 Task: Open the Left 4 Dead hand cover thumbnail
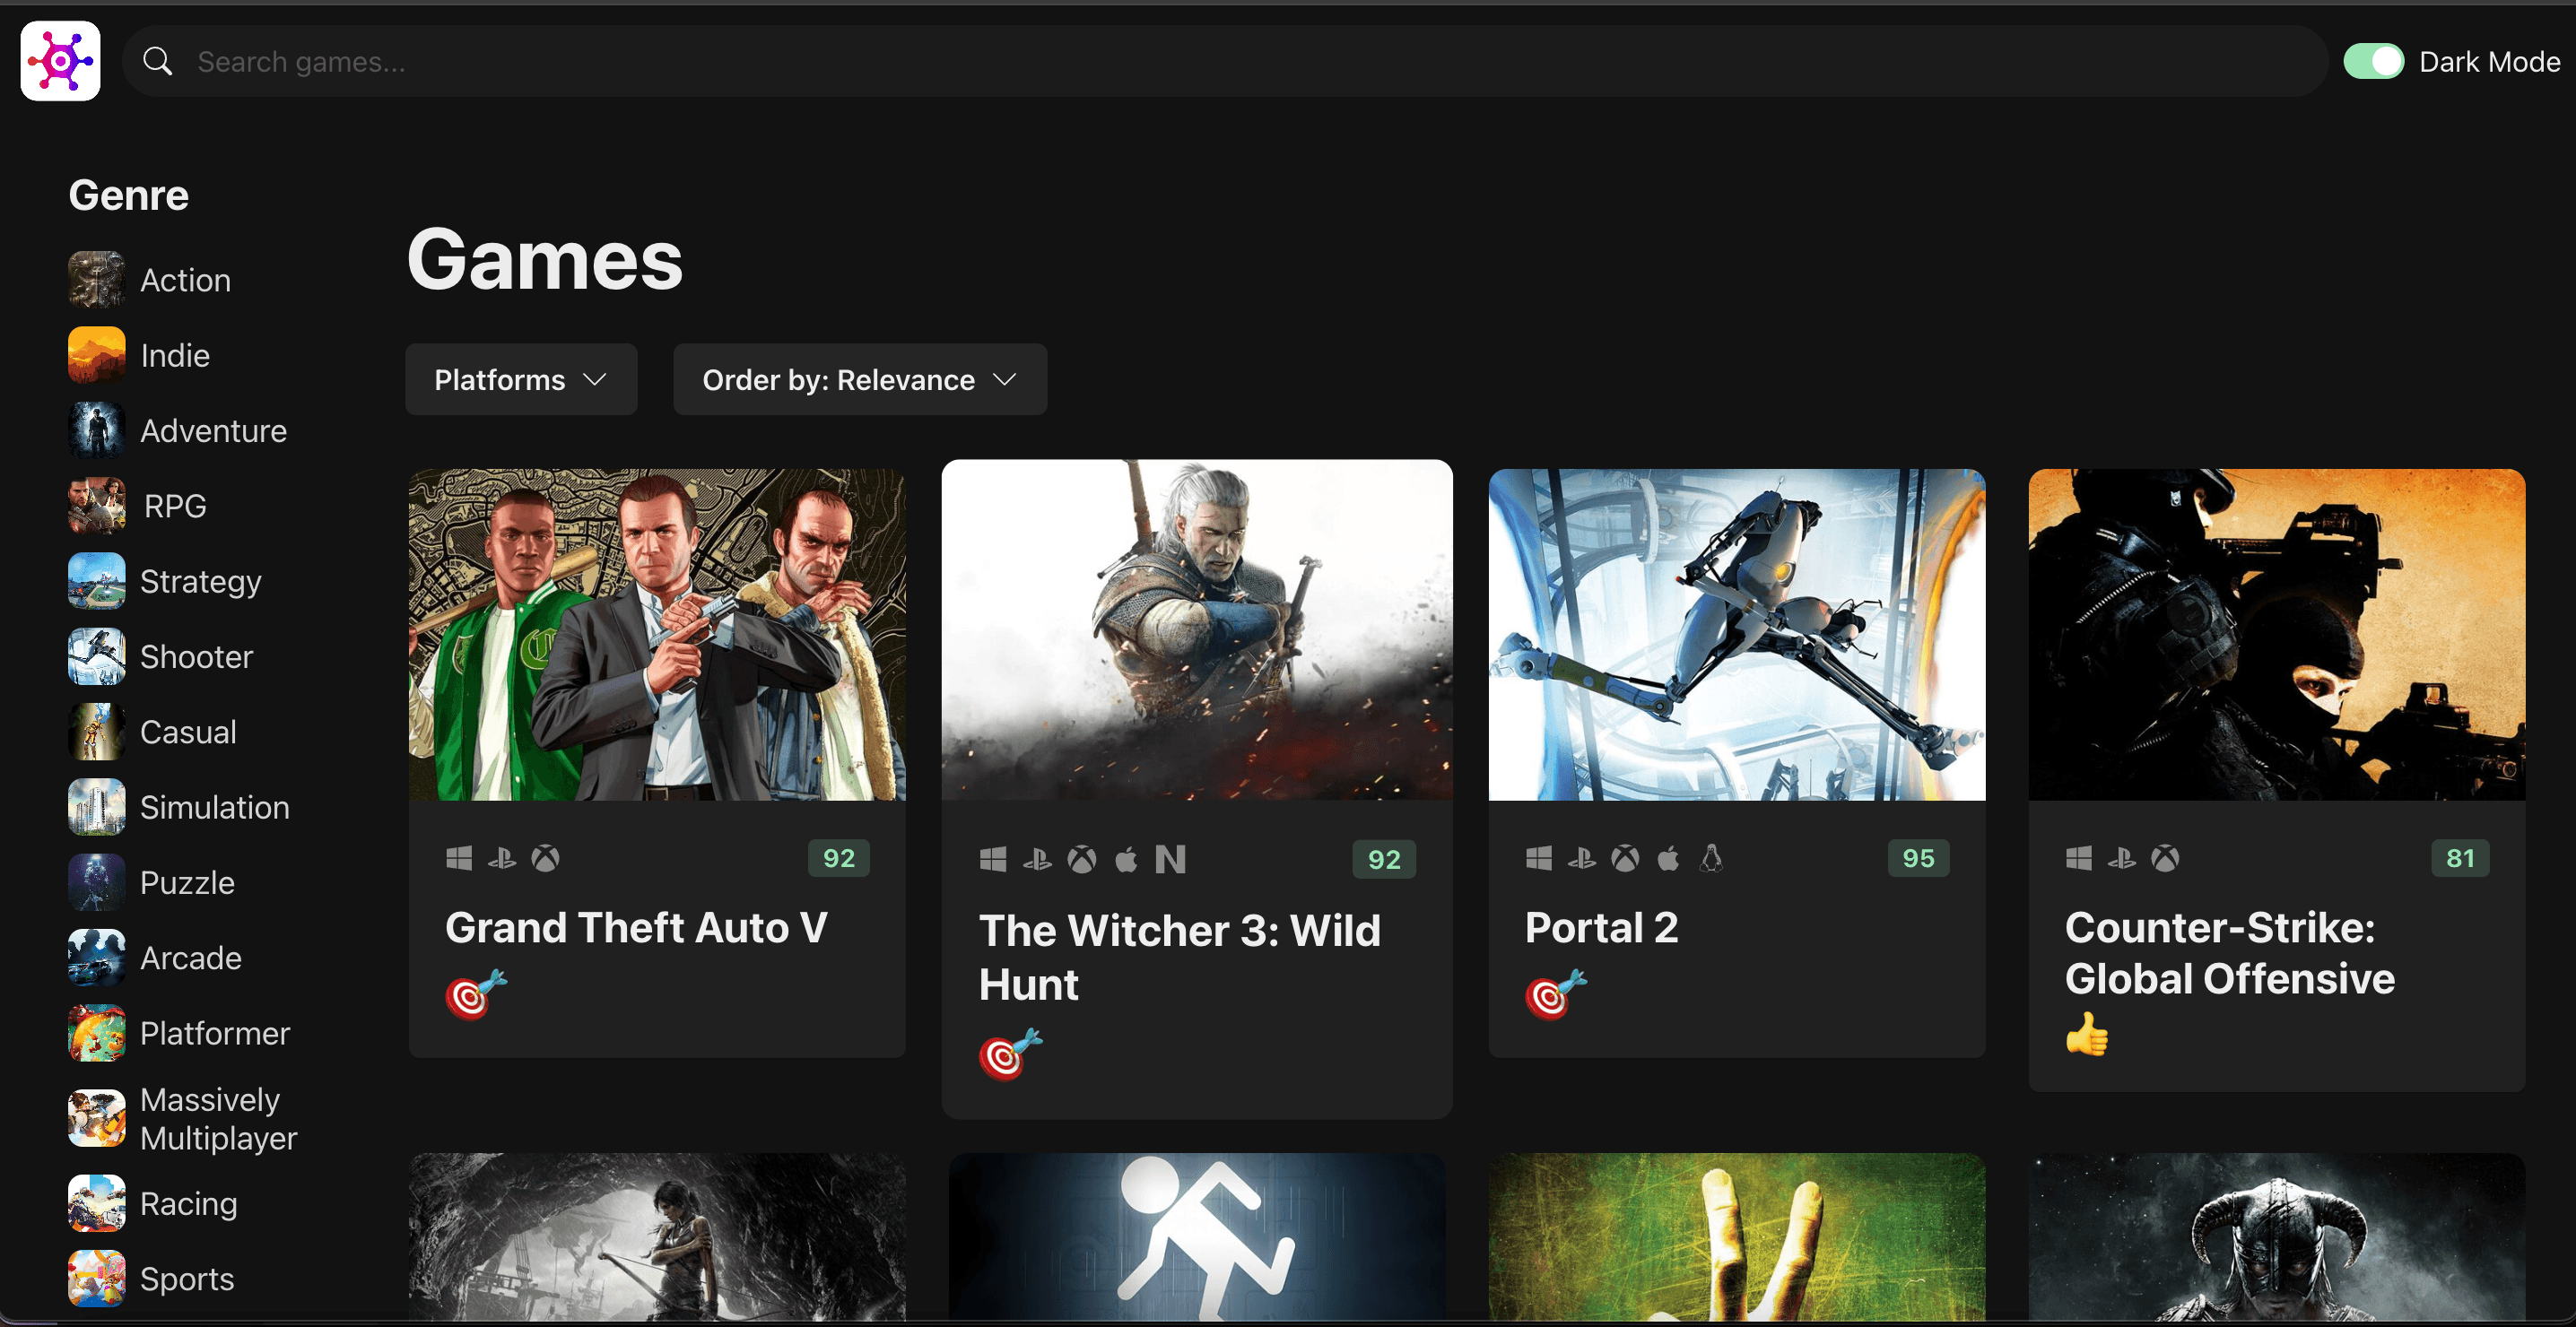1737,1237
